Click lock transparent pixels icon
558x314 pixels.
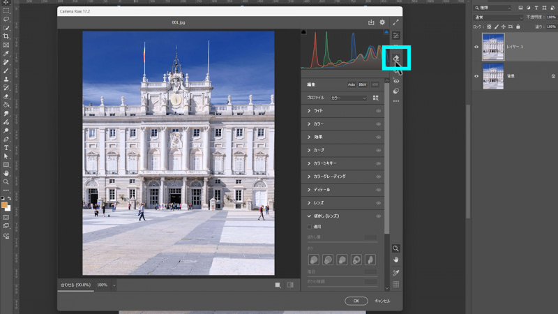pos(489,27)
